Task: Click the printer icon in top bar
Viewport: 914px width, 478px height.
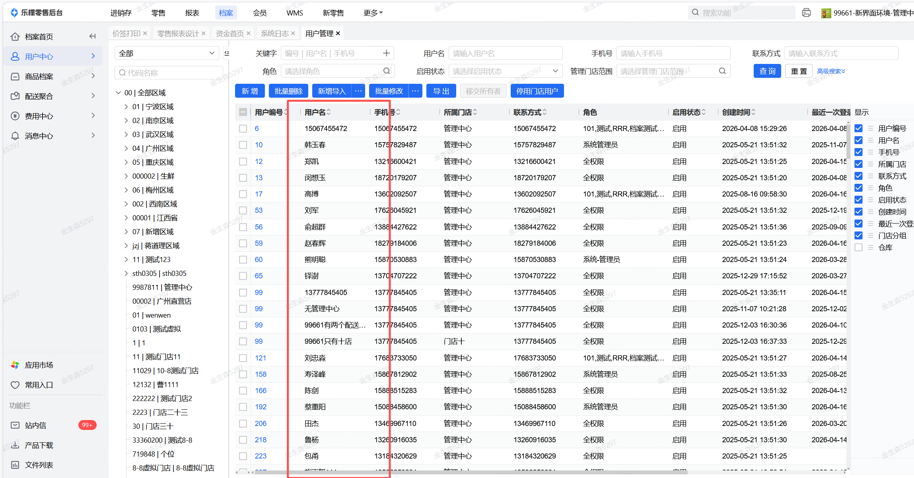Action: click(x=806, y=13)
